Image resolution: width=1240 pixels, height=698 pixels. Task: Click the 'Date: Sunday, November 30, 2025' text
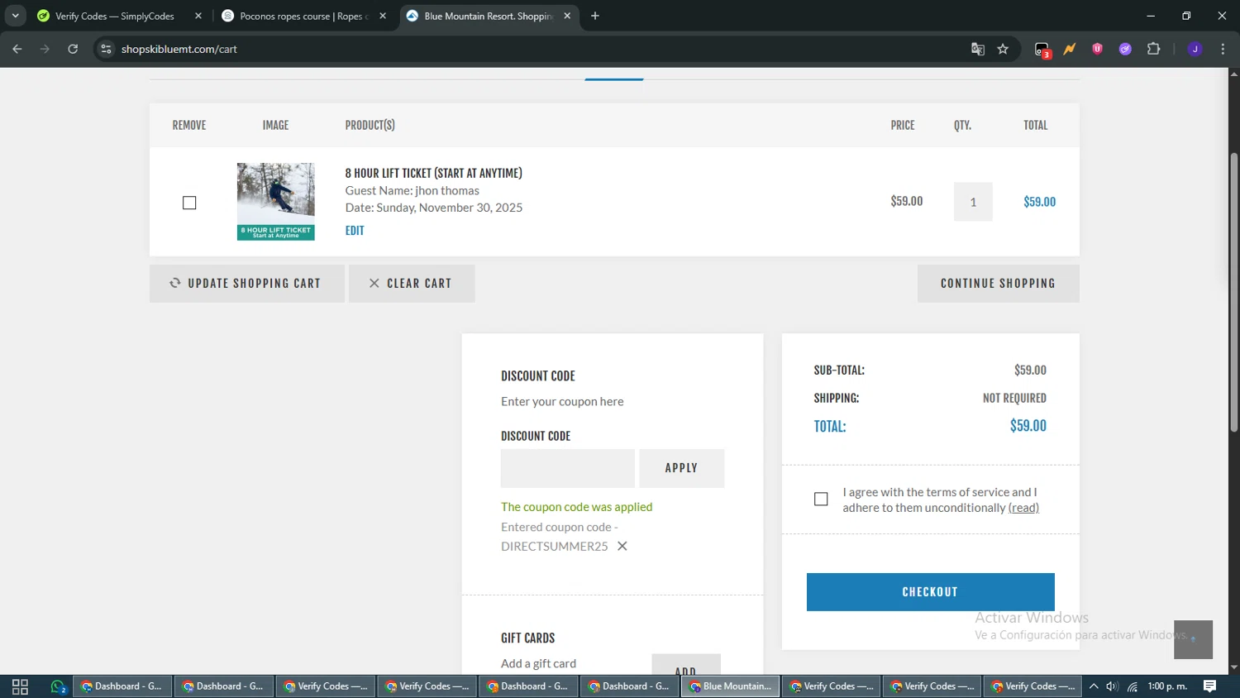click(434, 208)
